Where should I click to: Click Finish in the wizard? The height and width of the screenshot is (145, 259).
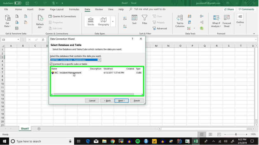pos(137,101)
